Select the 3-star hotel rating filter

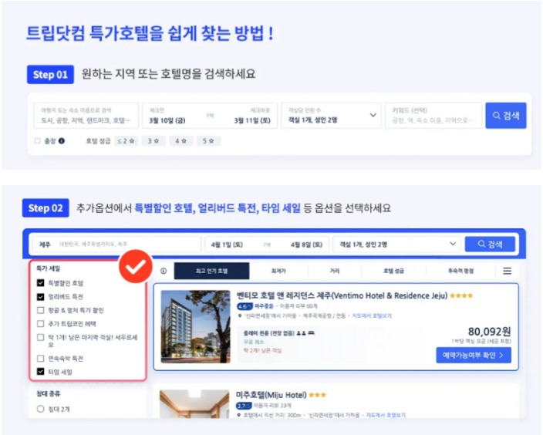tap(153, 141)
